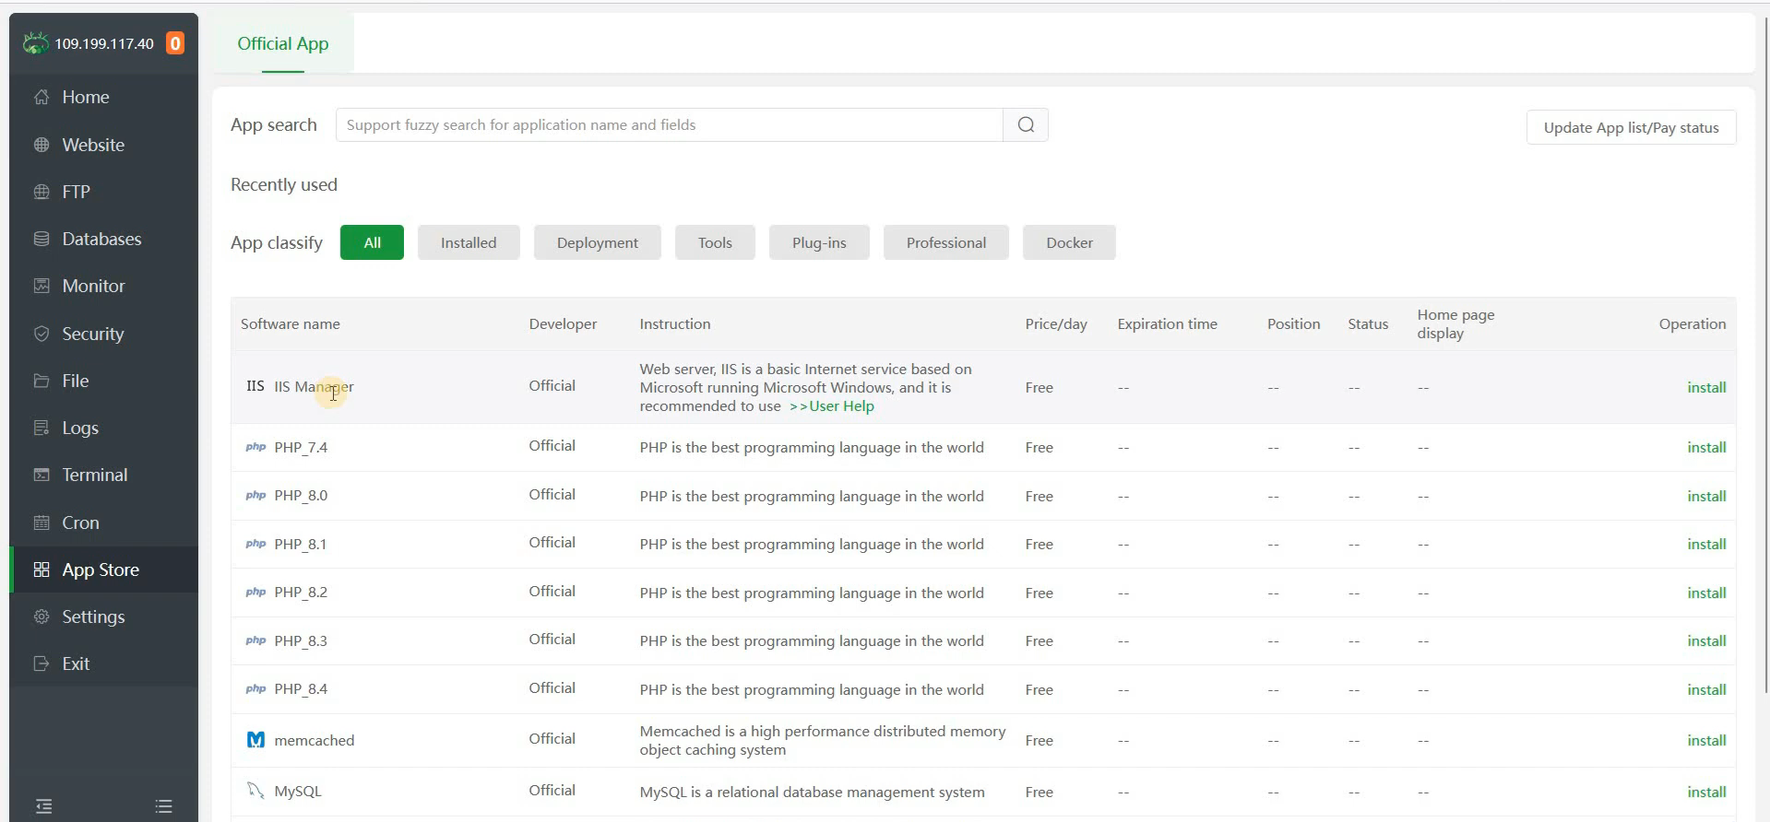1770x822 pixels.
Task: Open the Databases section
Action: pos(103,239)
